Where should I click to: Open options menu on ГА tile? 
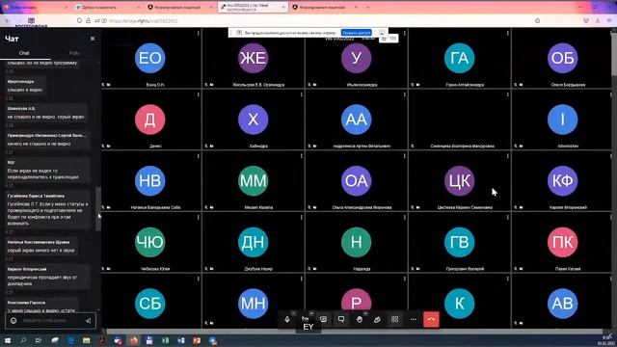click(508, 34)
